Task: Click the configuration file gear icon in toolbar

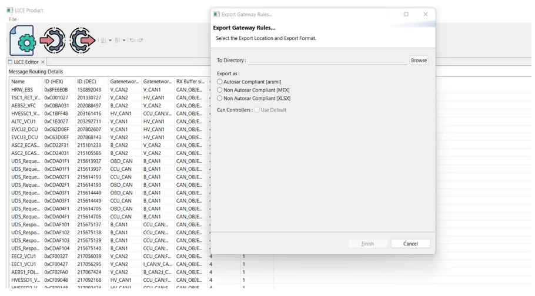Action: pyautogui.click(x=22, y=41)
